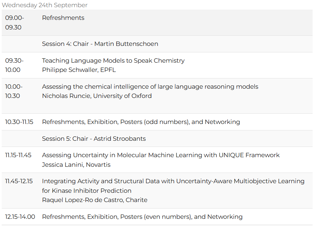The height and width of the screenshot is (226, 315).
Task: Select the 09.30-10.00 time slot
Action: (x=14, y=65)
